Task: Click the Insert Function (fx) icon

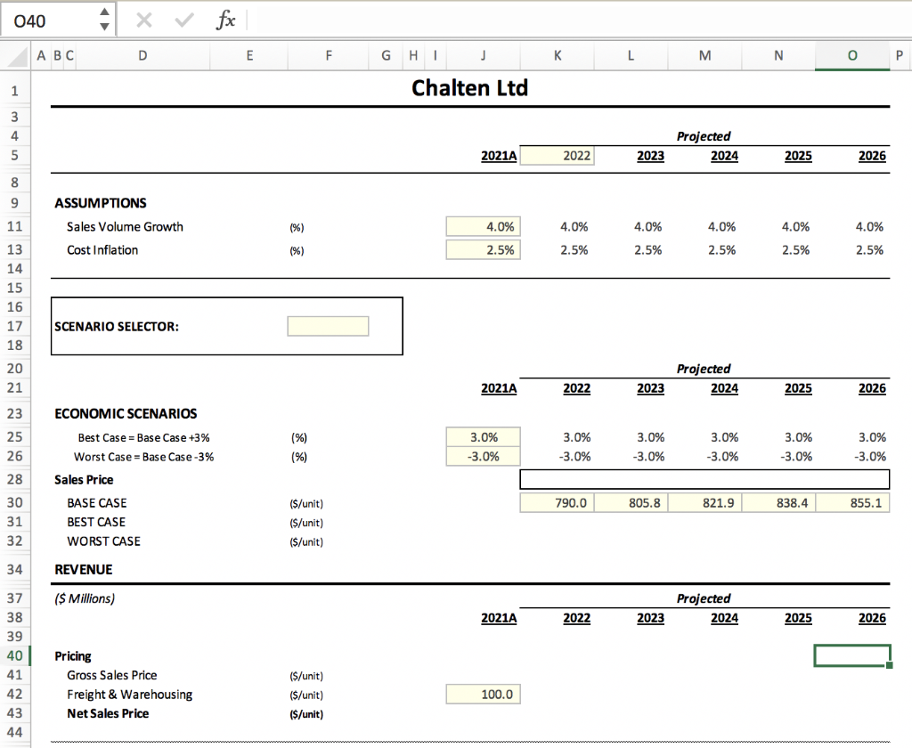Action: (225, 20)
